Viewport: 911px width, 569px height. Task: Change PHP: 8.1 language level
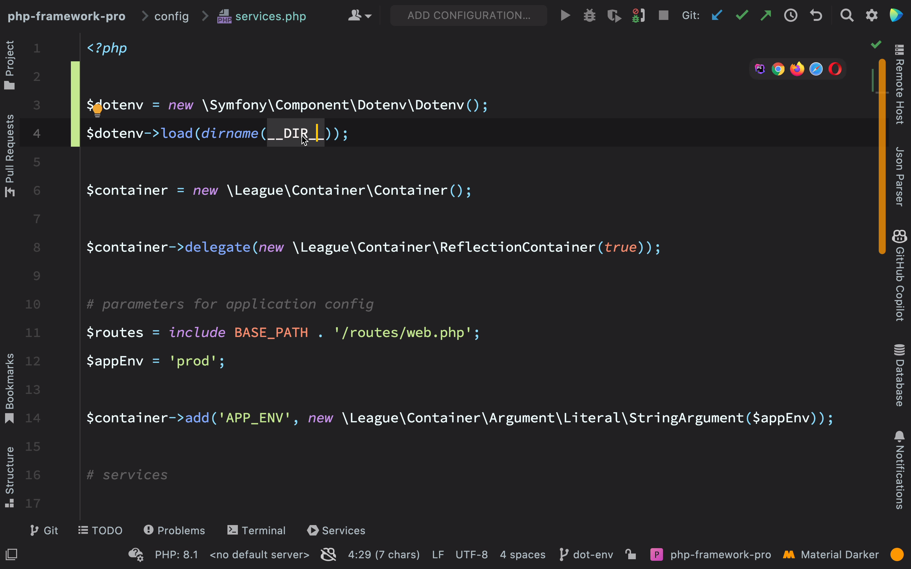point(177,555)
